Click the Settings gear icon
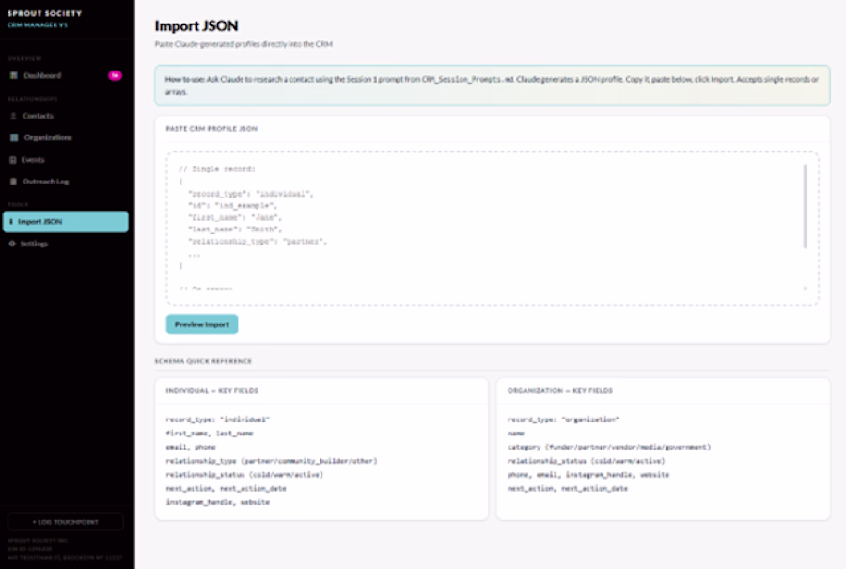 12,244
